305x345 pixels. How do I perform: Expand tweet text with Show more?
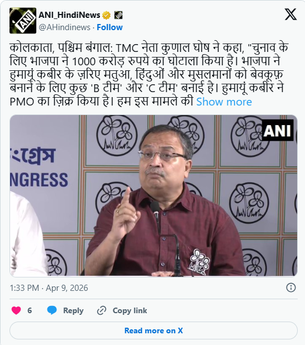[224, 102]
